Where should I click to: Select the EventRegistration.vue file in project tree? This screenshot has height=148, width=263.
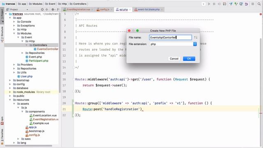coord(44,119)
